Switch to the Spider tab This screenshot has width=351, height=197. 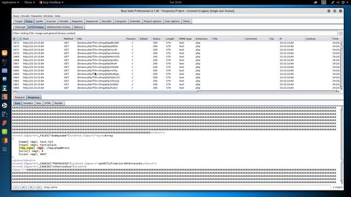39,21
